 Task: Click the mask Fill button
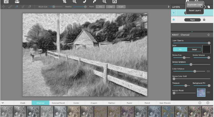pos(100,7)
